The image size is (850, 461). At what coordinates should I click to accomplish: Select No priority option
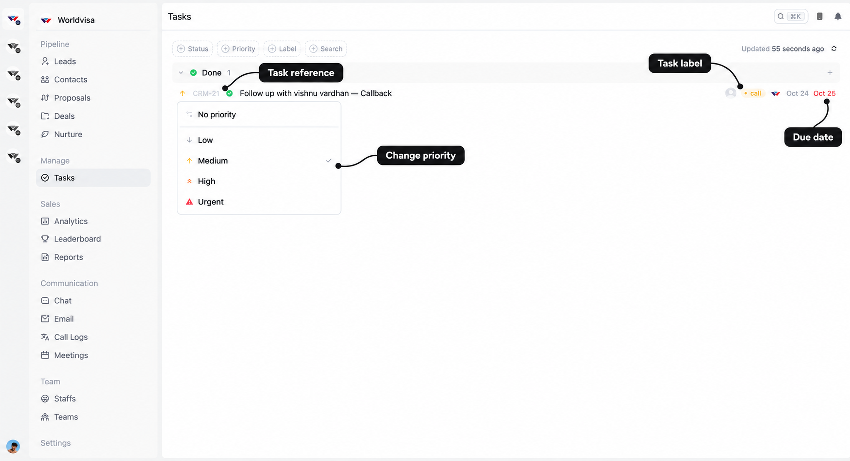click(259, 115)
